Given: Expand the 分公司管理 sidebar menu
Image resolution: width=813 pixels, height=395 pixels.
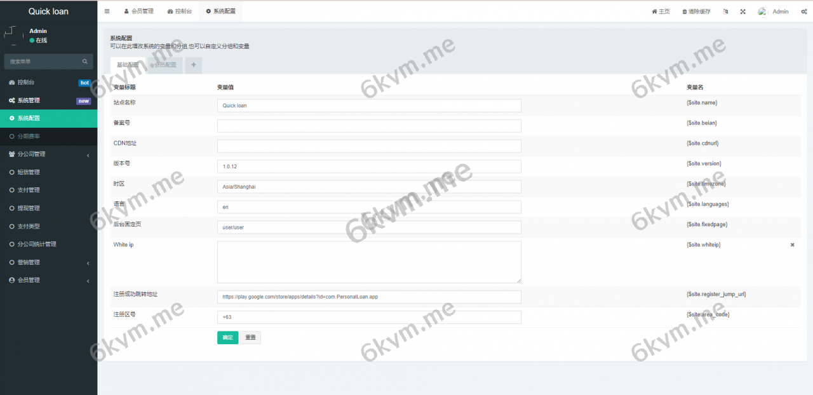Looking at the screenshot, I should (x=48, y=154).
